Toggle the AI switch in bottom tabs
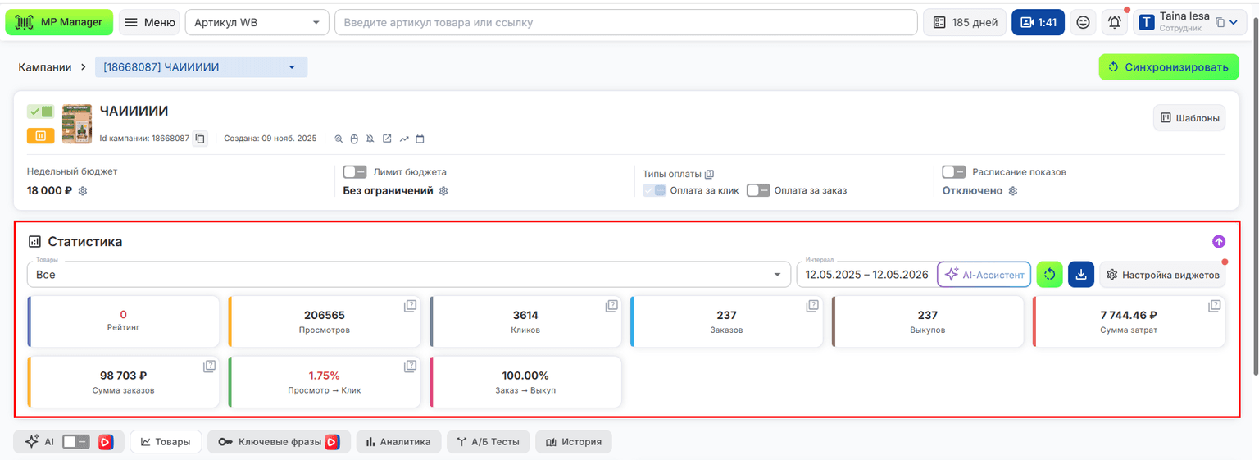The image size is (1259, 460). [x=75, y=441]
